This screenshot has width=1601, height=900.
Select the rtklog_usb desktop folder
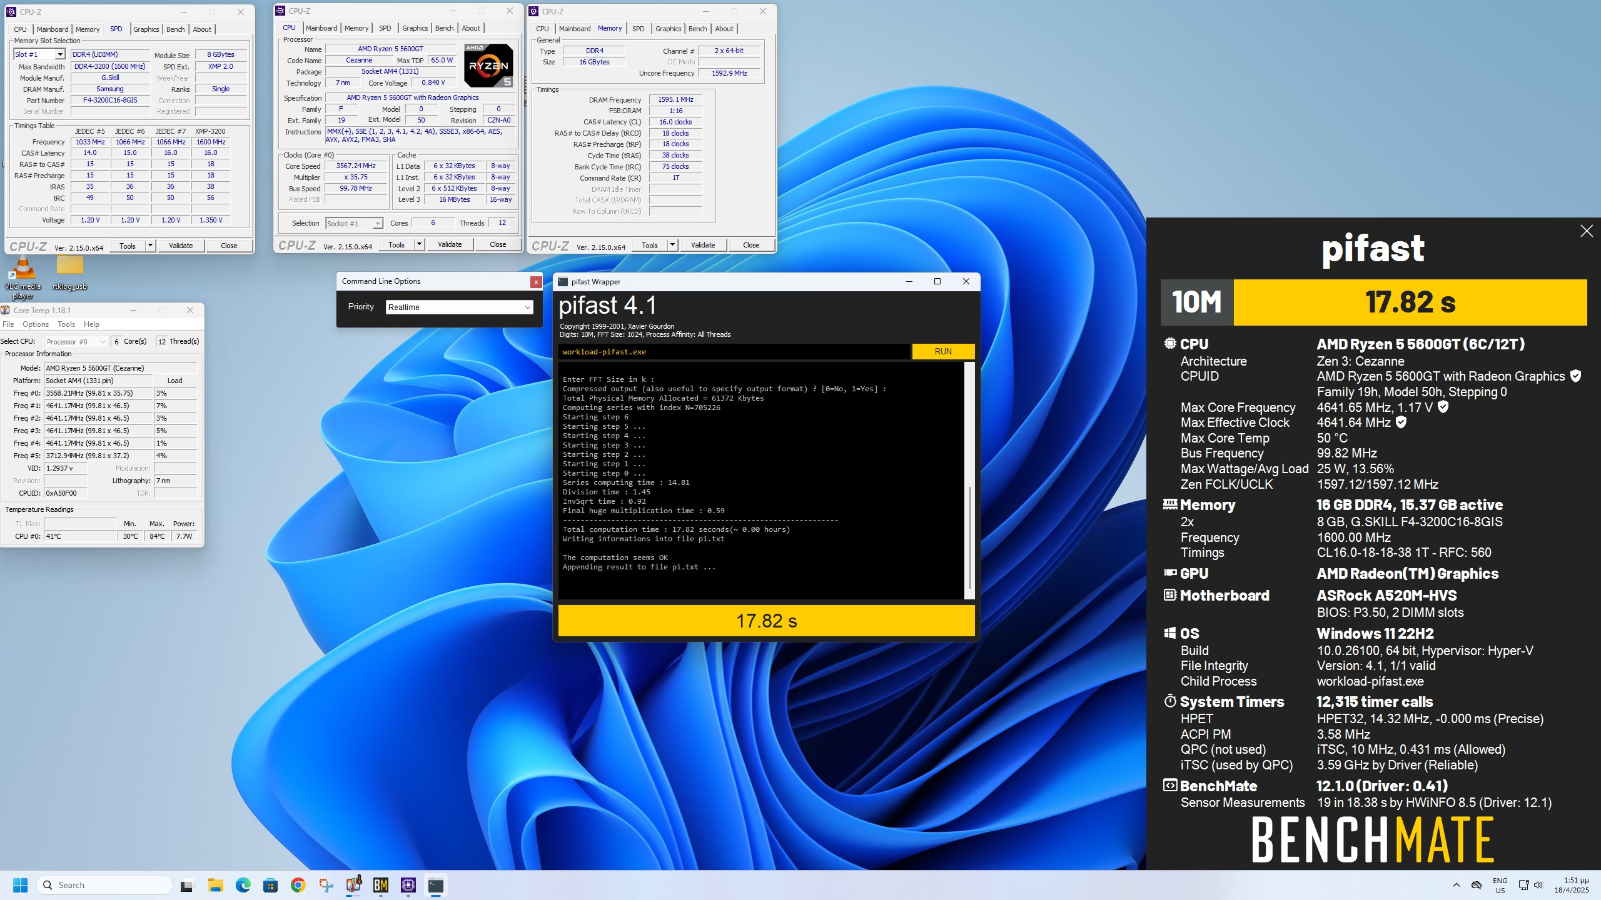pyautogui.click(x=69, y=274)
